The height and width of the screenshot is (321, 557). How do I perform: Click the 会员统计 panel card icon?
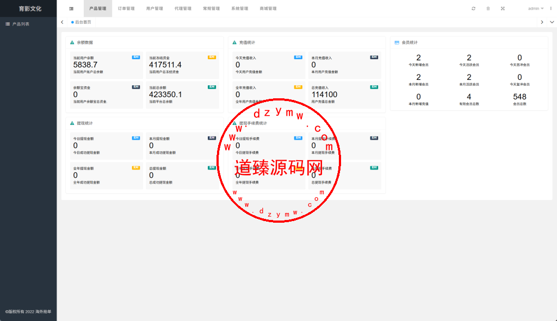[x=397, y=42]
